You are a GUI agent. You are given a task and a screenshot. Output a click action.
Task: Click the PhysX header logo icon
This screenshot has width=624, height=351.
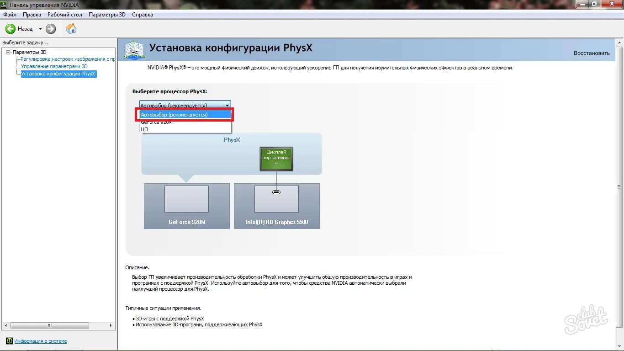coord(134,49)
